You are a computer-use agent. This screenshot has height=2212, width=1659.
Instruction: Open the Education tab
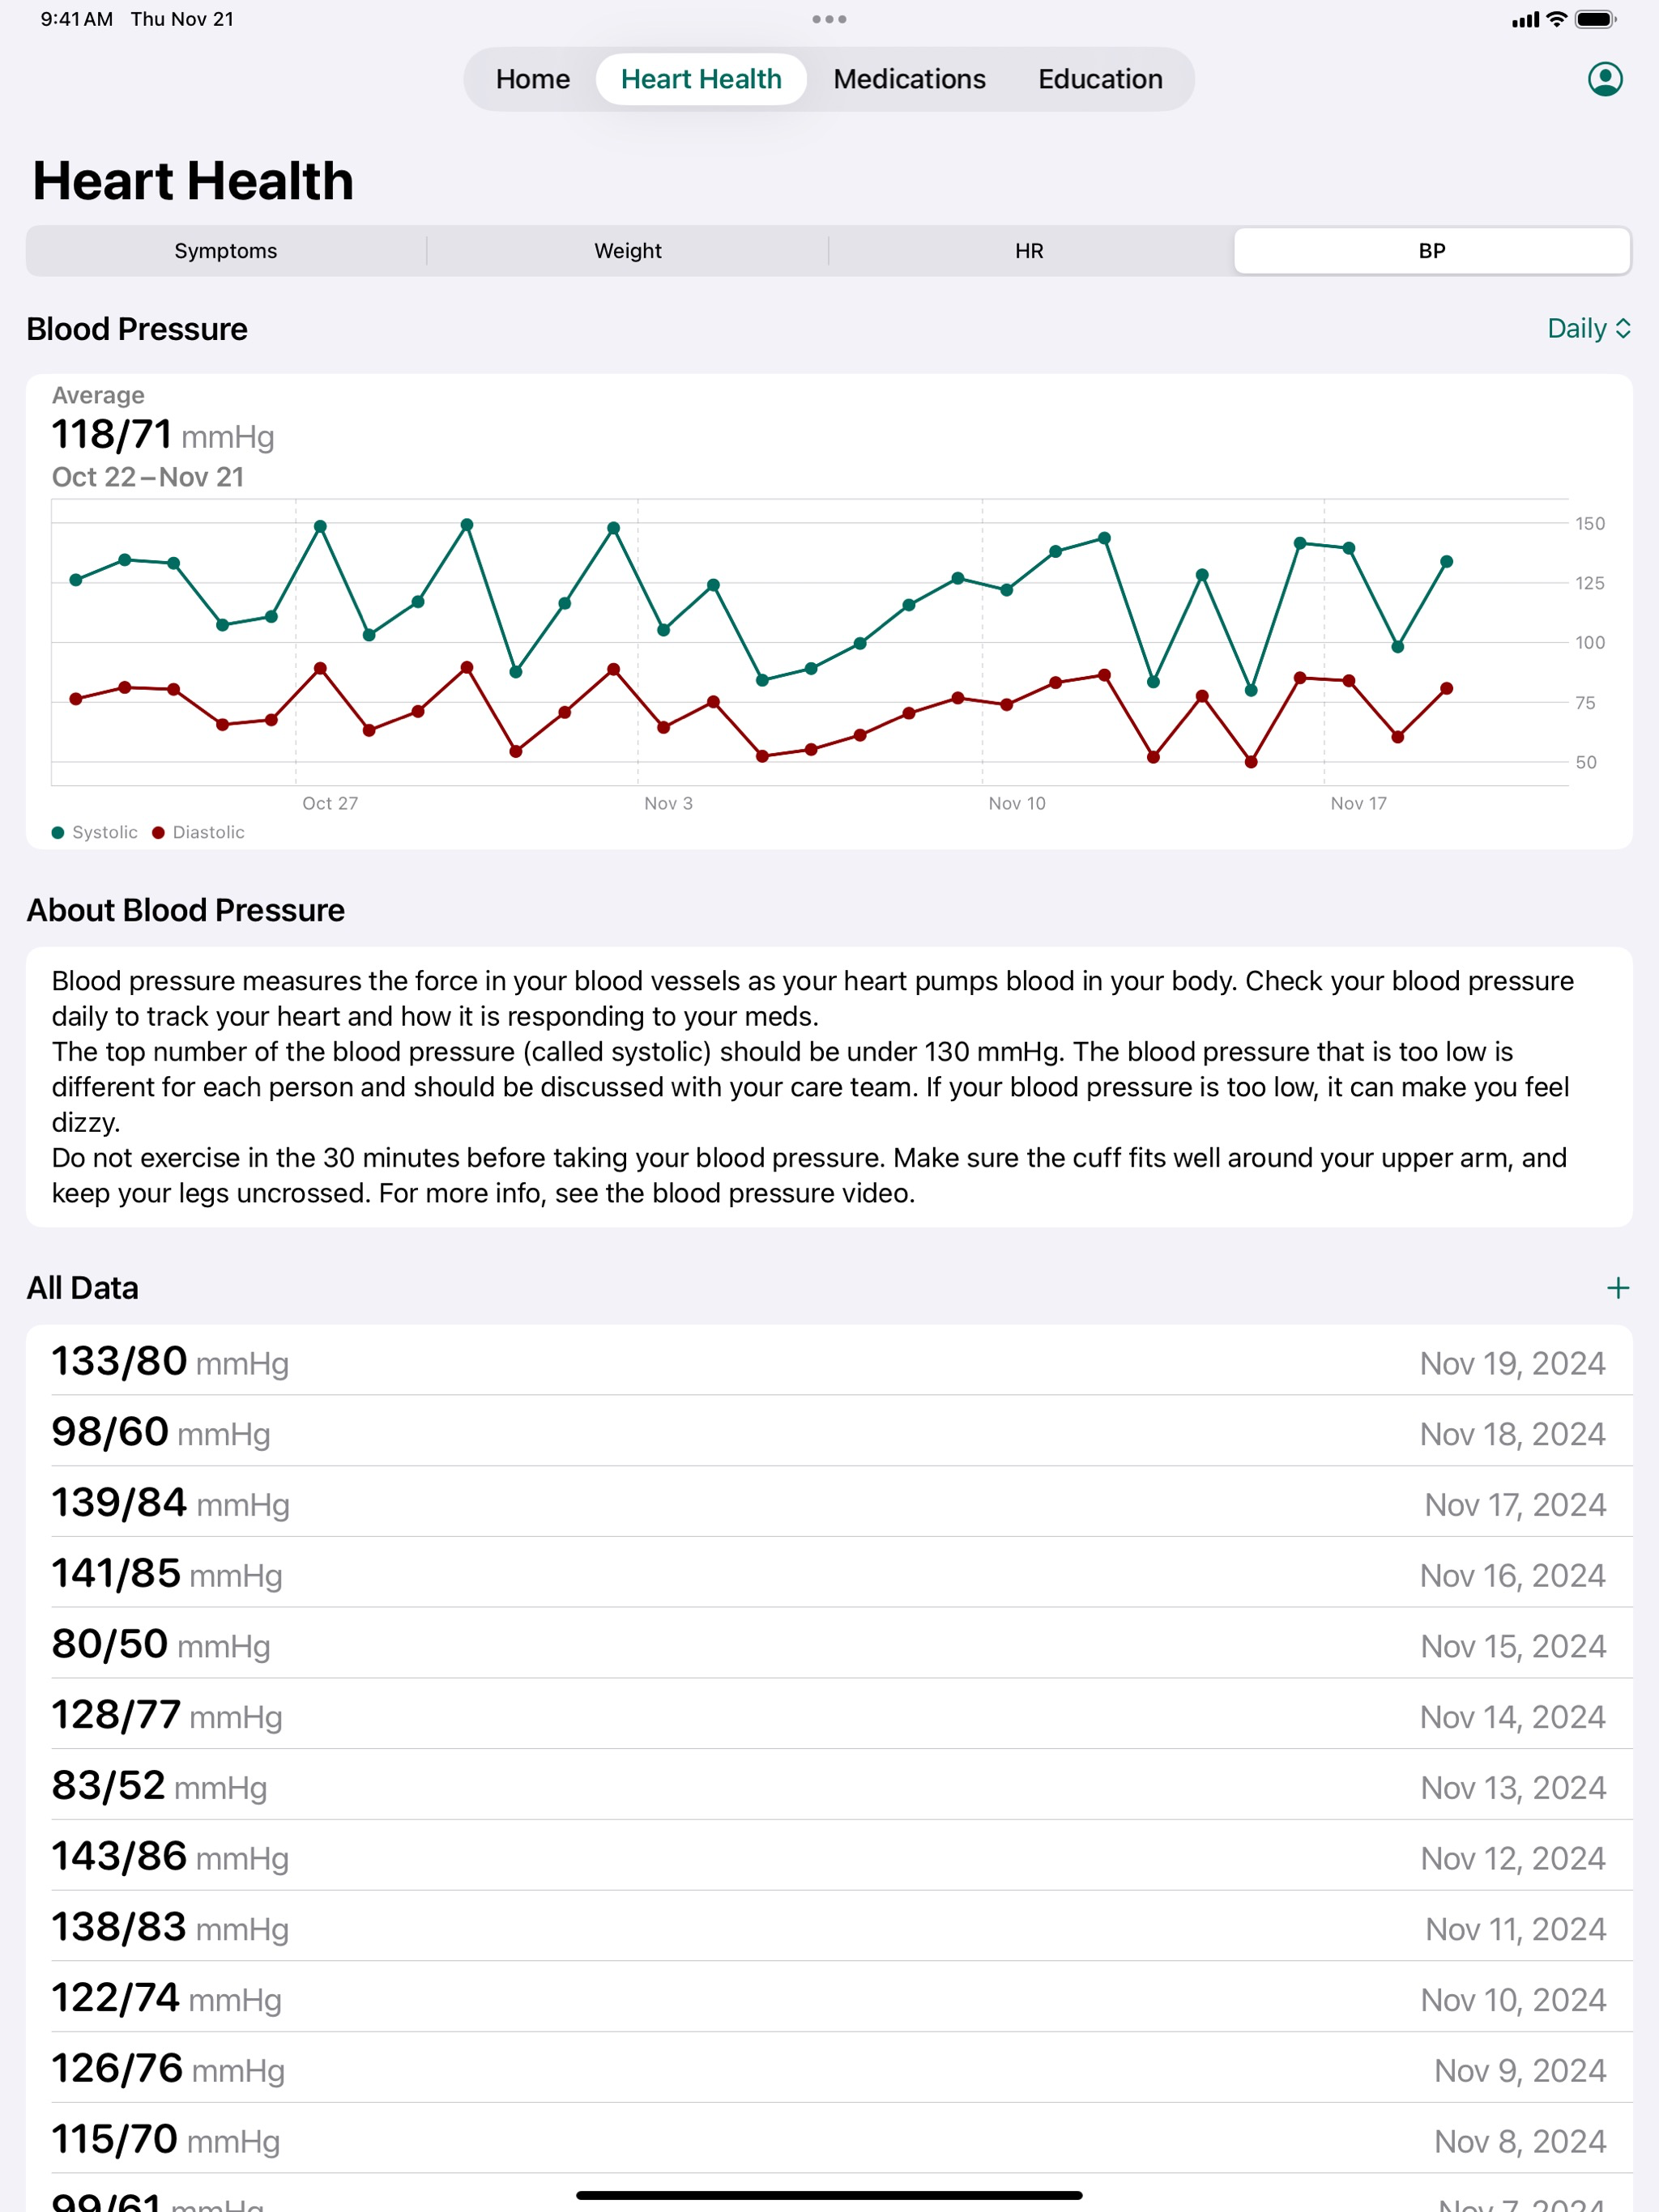(x=1100, y=79)
